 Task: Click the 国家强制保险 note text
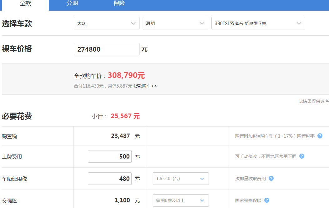pos(248,200)
